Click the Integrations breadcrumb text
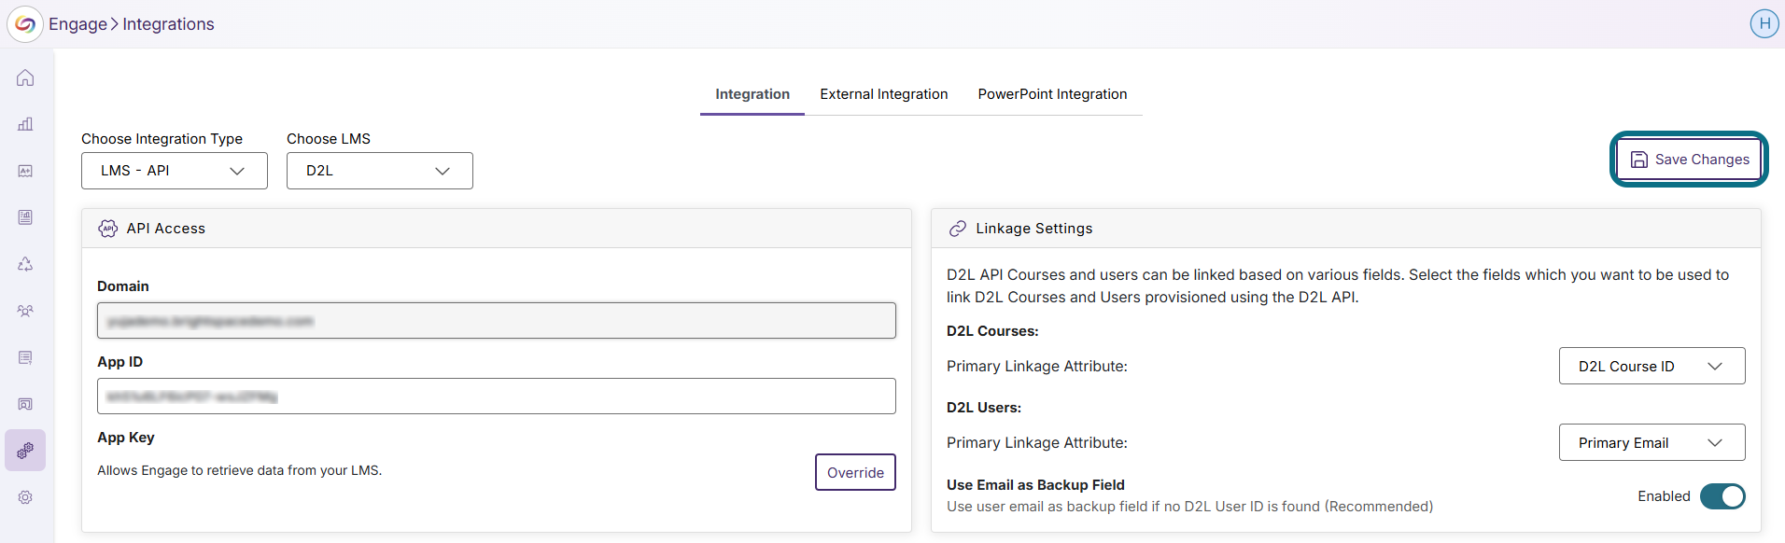This screenshot has width=1785, height=543. coord(168,24)
